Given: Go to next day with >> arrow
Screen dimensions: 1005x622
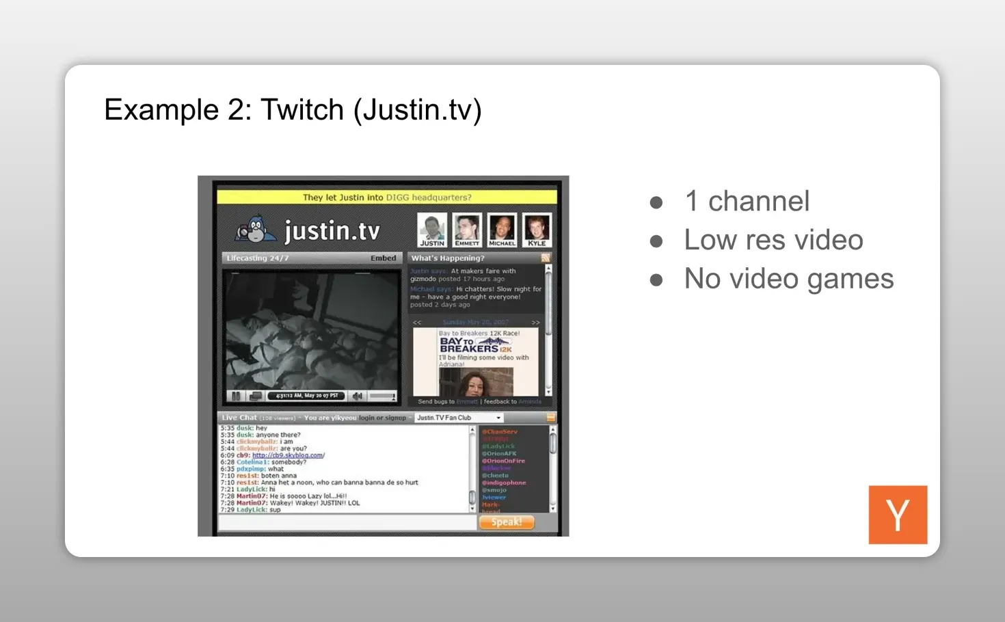Looking at the screenshot, I should pyautogui.click(x=535, y=322).
